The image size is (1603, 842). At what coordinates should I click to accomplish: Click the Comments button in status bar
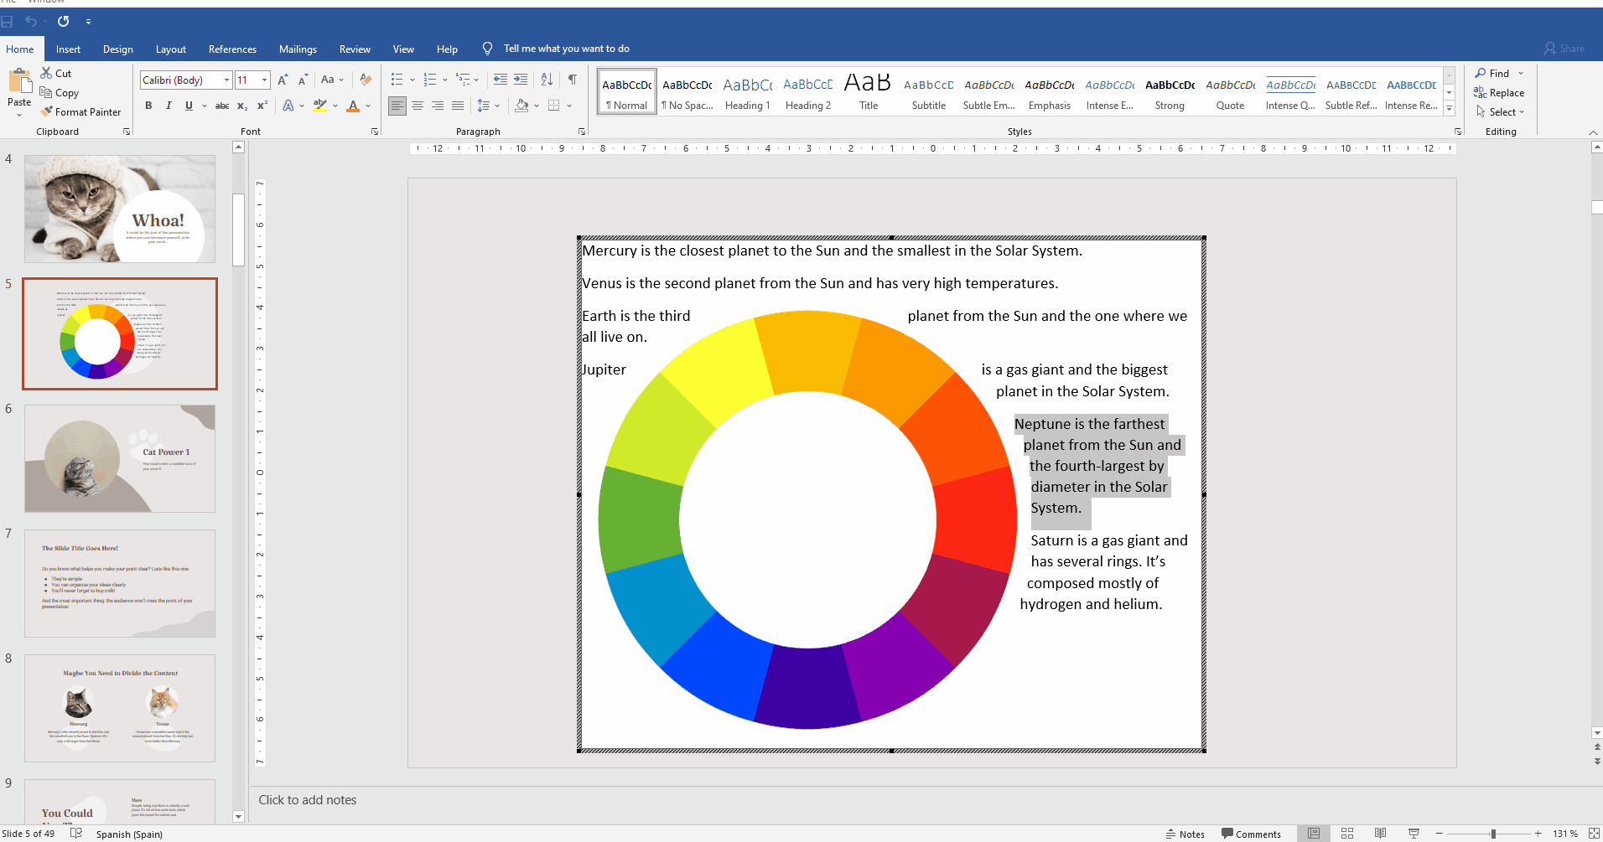click(x=1251, y=834)
